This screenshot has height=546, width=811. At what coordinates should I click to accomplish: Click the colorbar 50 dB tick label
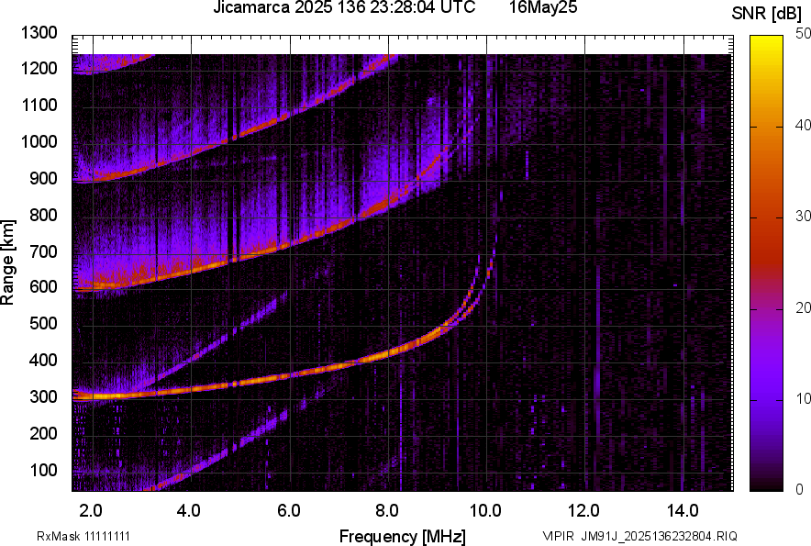(803, 34)
